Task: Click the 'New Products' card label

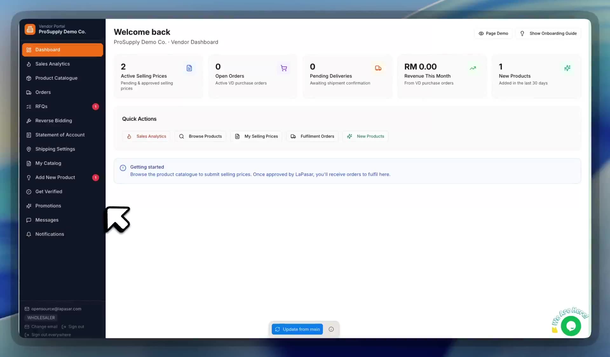Action: (515, 76)
